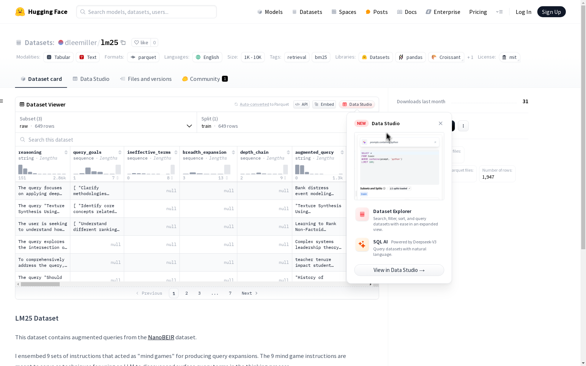Expand the Subset raw dropdown

point(106,122)
